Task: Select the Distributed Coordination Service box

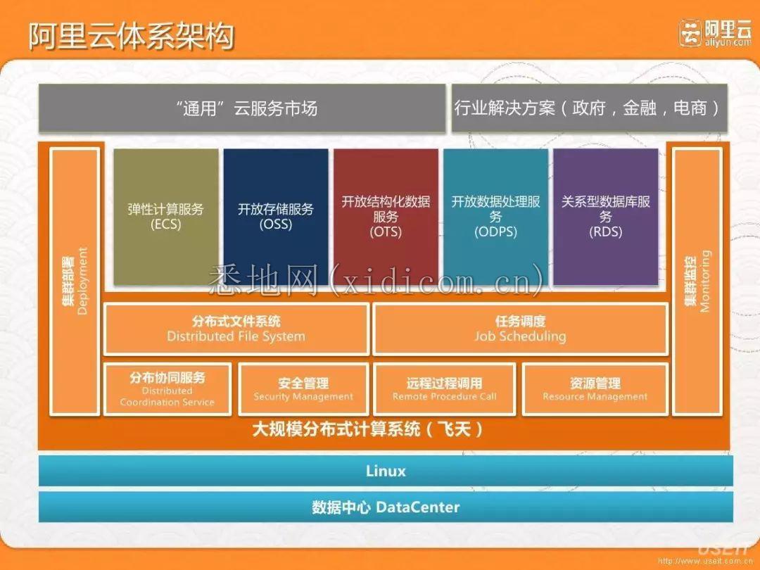Action: [x=167, y=389]
